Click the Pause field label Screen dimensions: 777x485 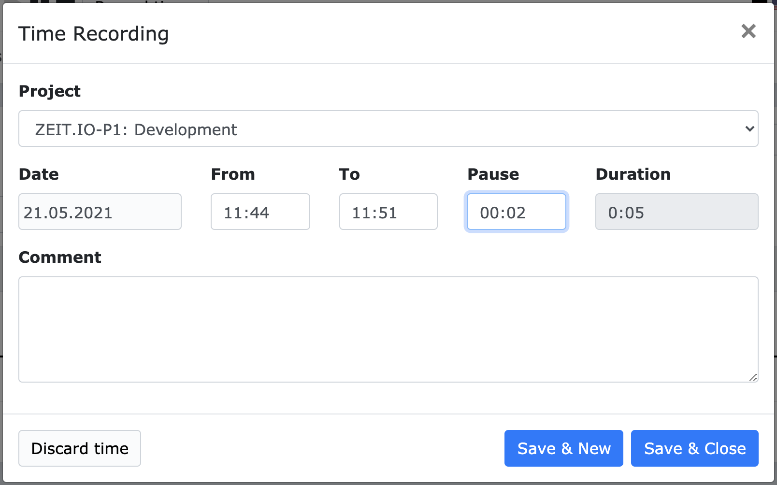[x=493, y=174]
